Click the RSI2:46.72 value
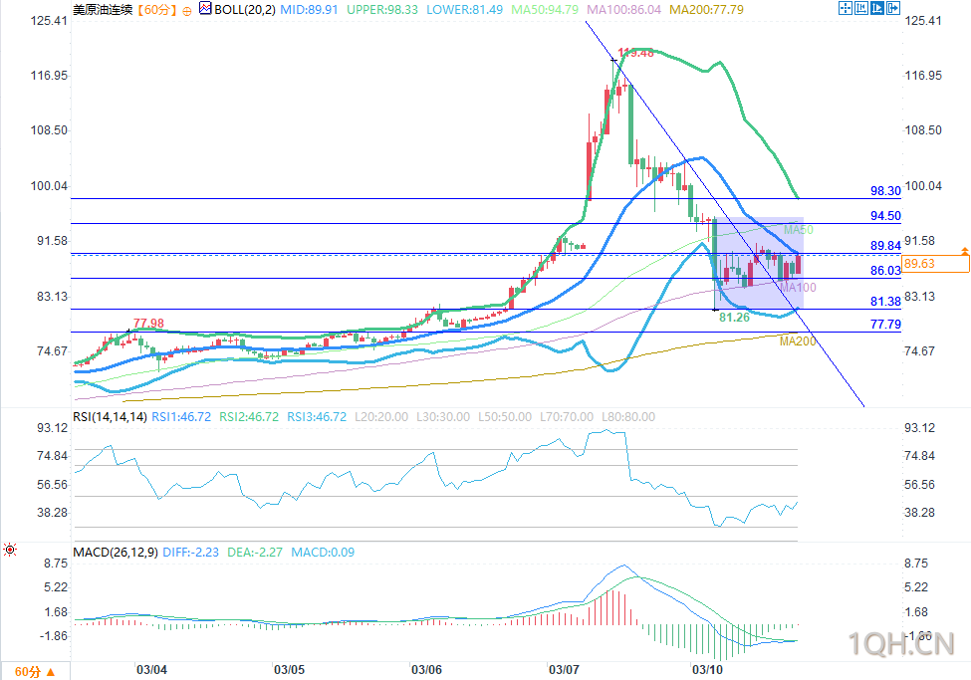Viewport: 971px width, 680px height. click(249, 417)
